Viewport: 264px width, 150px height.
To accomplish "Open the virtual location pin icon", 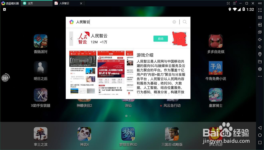I will (260, 54).
